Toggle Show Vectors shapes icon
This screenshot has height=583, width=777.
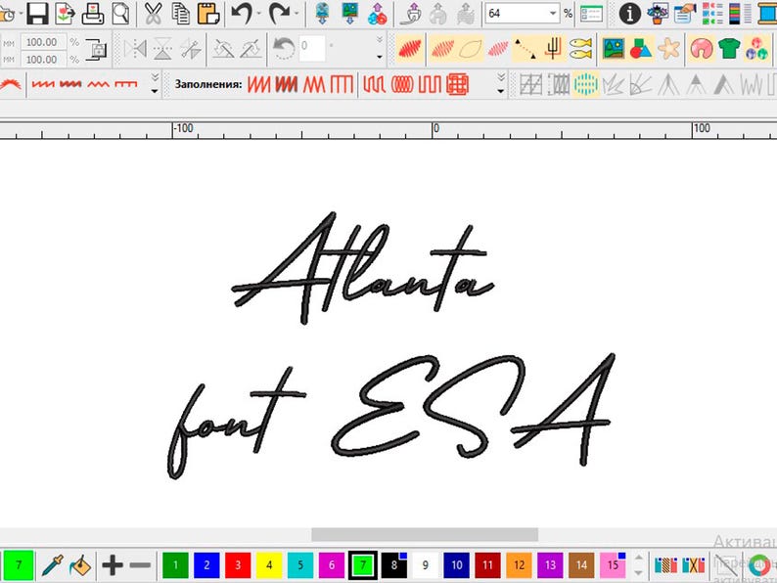pos(641,49)
